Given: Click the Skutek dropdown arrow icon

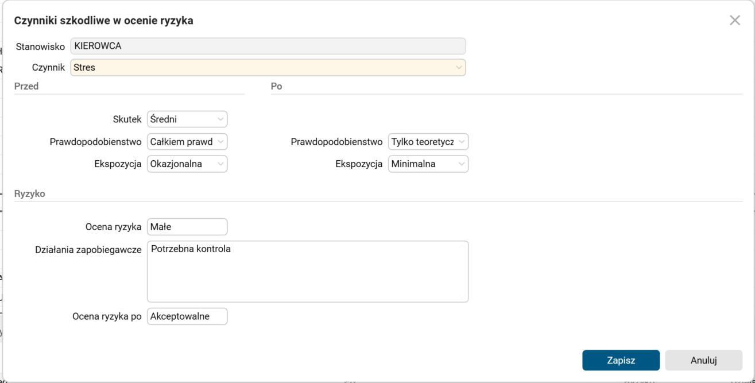Looking at the screenshot, I should [x=220, y=119].
